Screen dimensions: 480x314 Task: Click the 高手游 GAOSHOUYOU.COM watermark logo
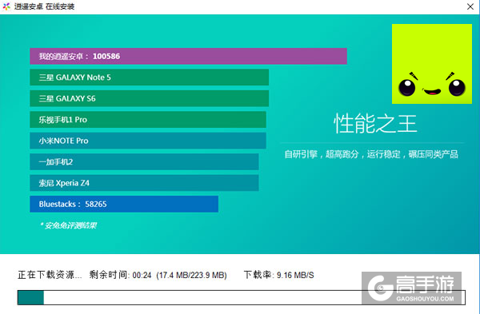point(411,288)
